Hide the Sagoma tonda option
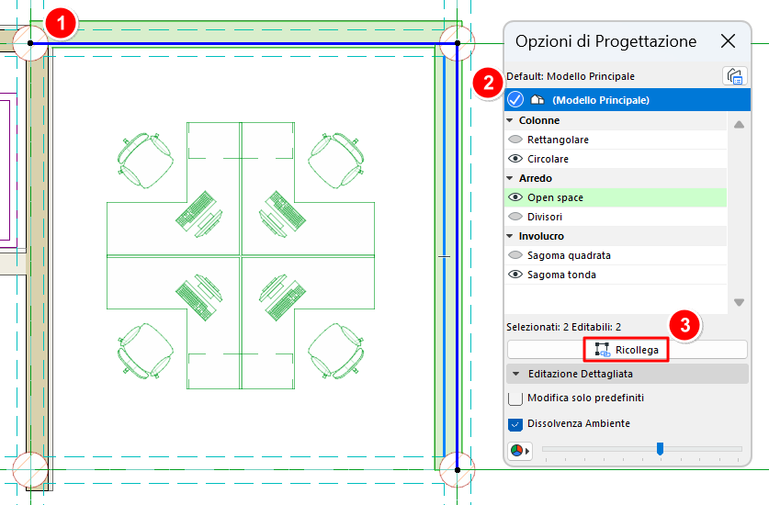Image resolution: width=769 pixels, height=505 pixels. coord(515,274)
